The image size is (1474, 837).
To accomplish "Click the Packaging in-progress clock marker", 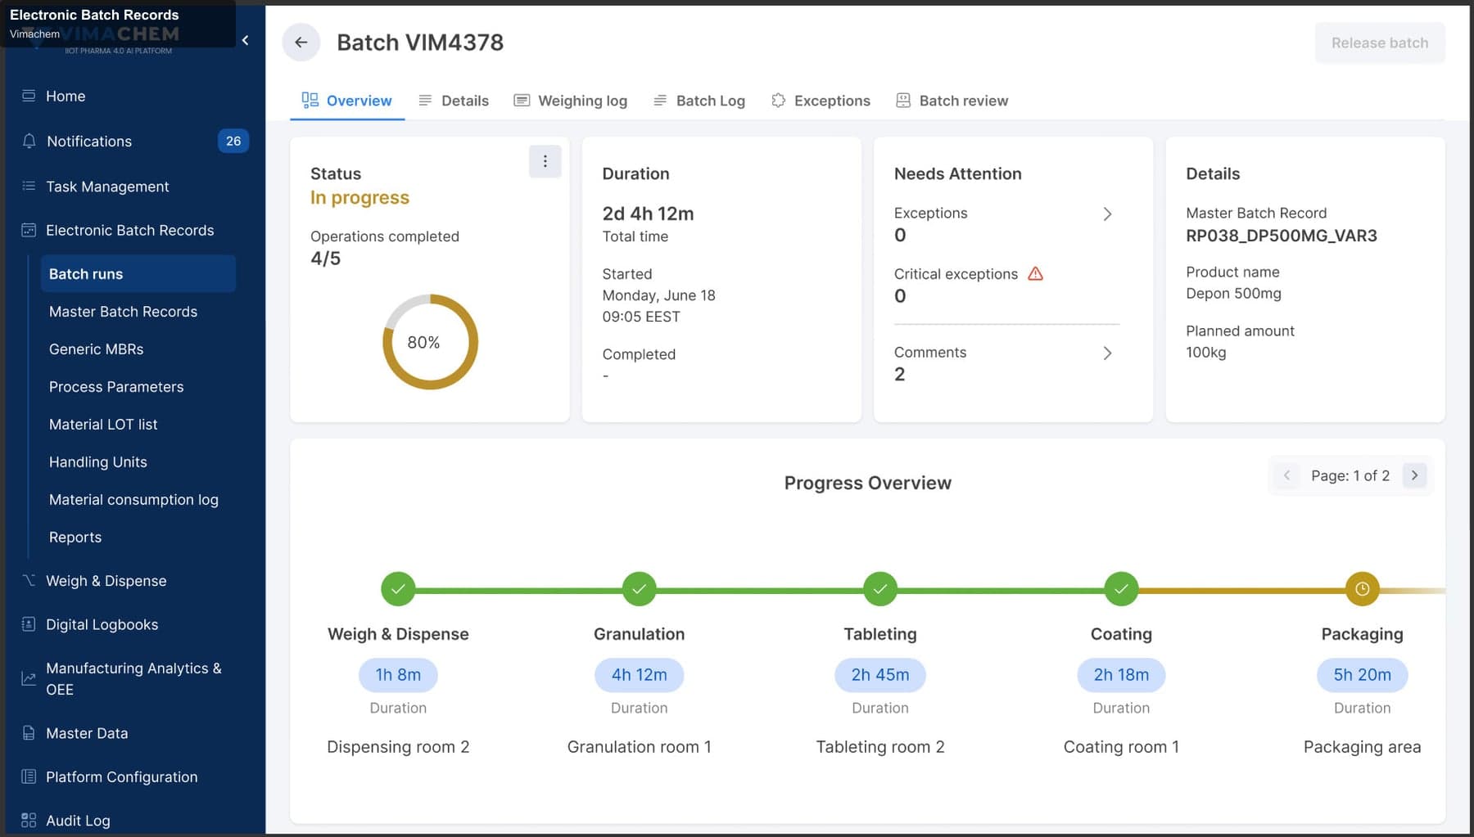I will point(1362,589).
